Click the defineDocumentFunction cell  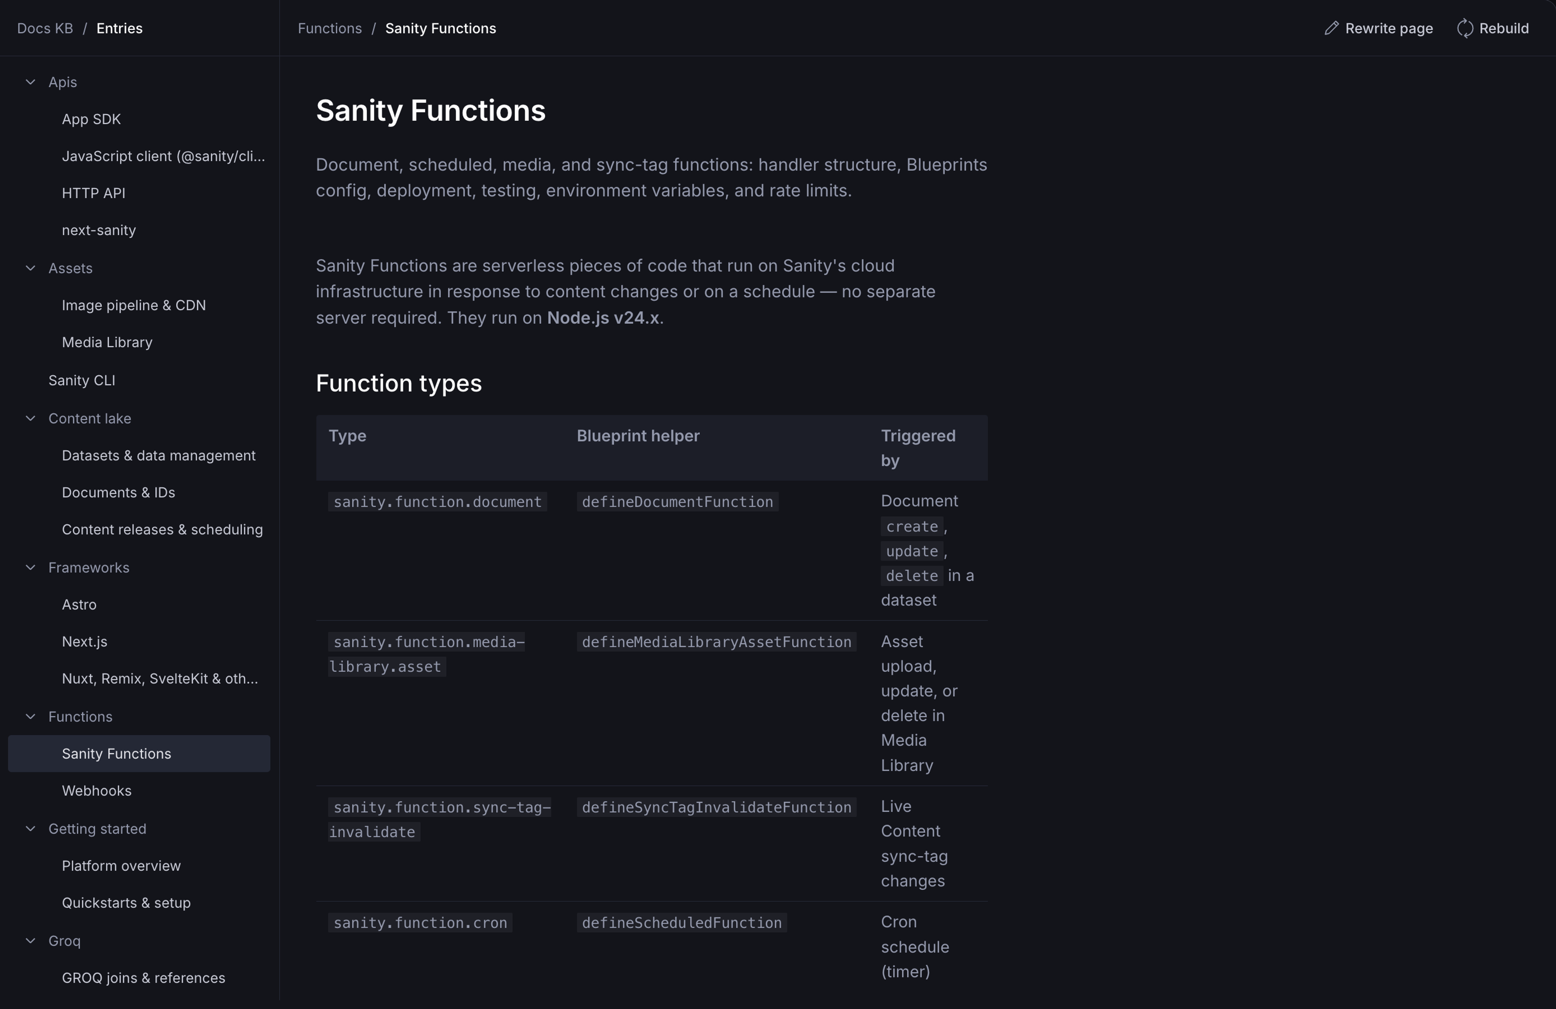(678, 502)
